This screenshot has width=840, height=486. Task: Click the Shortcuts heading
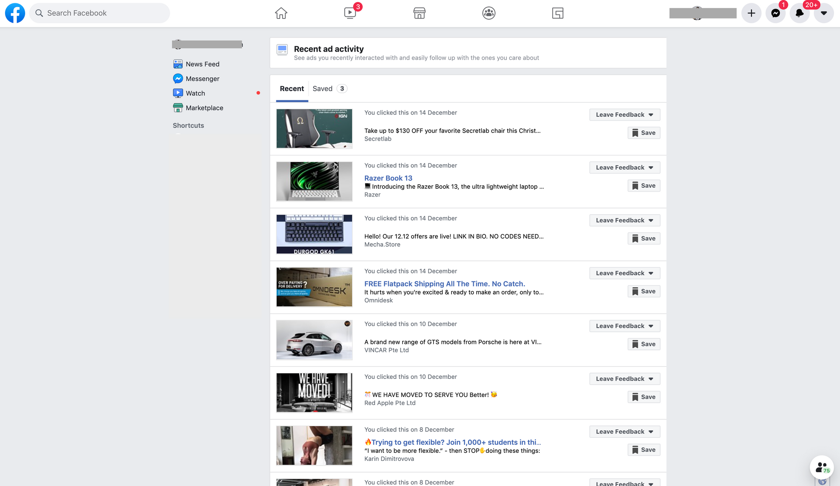point(188,126)
